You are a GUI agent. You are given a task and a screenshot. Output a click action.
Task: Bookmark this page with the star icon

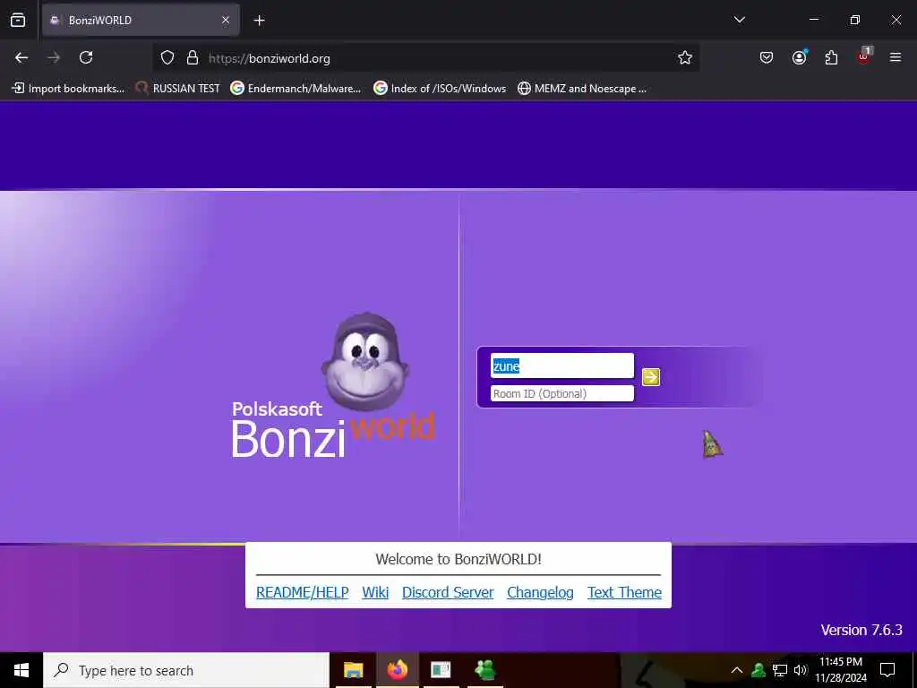coord(685,57)
